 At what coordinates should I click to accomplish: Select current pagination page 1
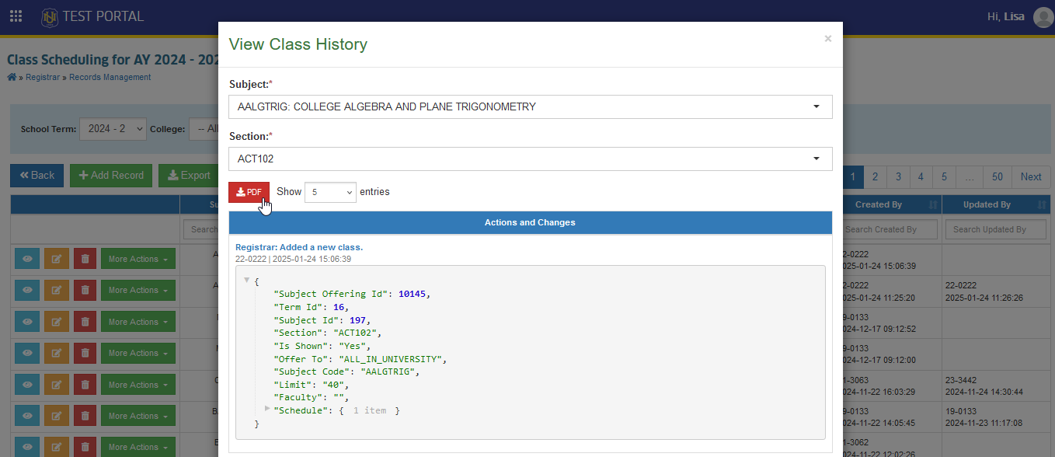point(852,176)
